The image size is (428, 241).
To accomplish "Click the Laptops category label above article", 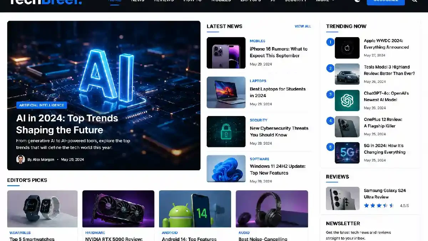I will (x=258, y=81).
